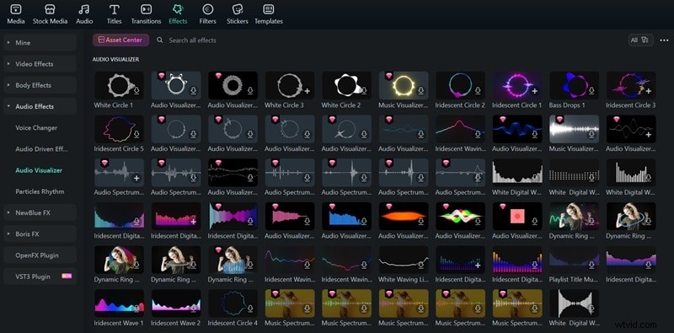Add Iridescent Circle 1 with plus icon
The image size is (674, 333).
(x=535, y=91)
